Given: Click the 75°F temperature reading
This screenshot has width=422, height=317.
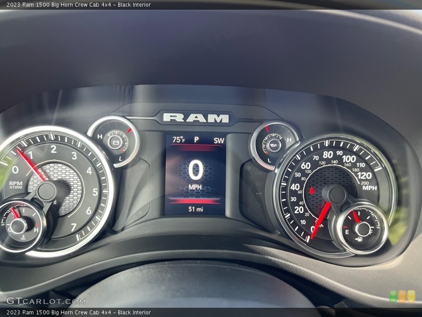Looking at the screenshot, I should tap(179, 140).
